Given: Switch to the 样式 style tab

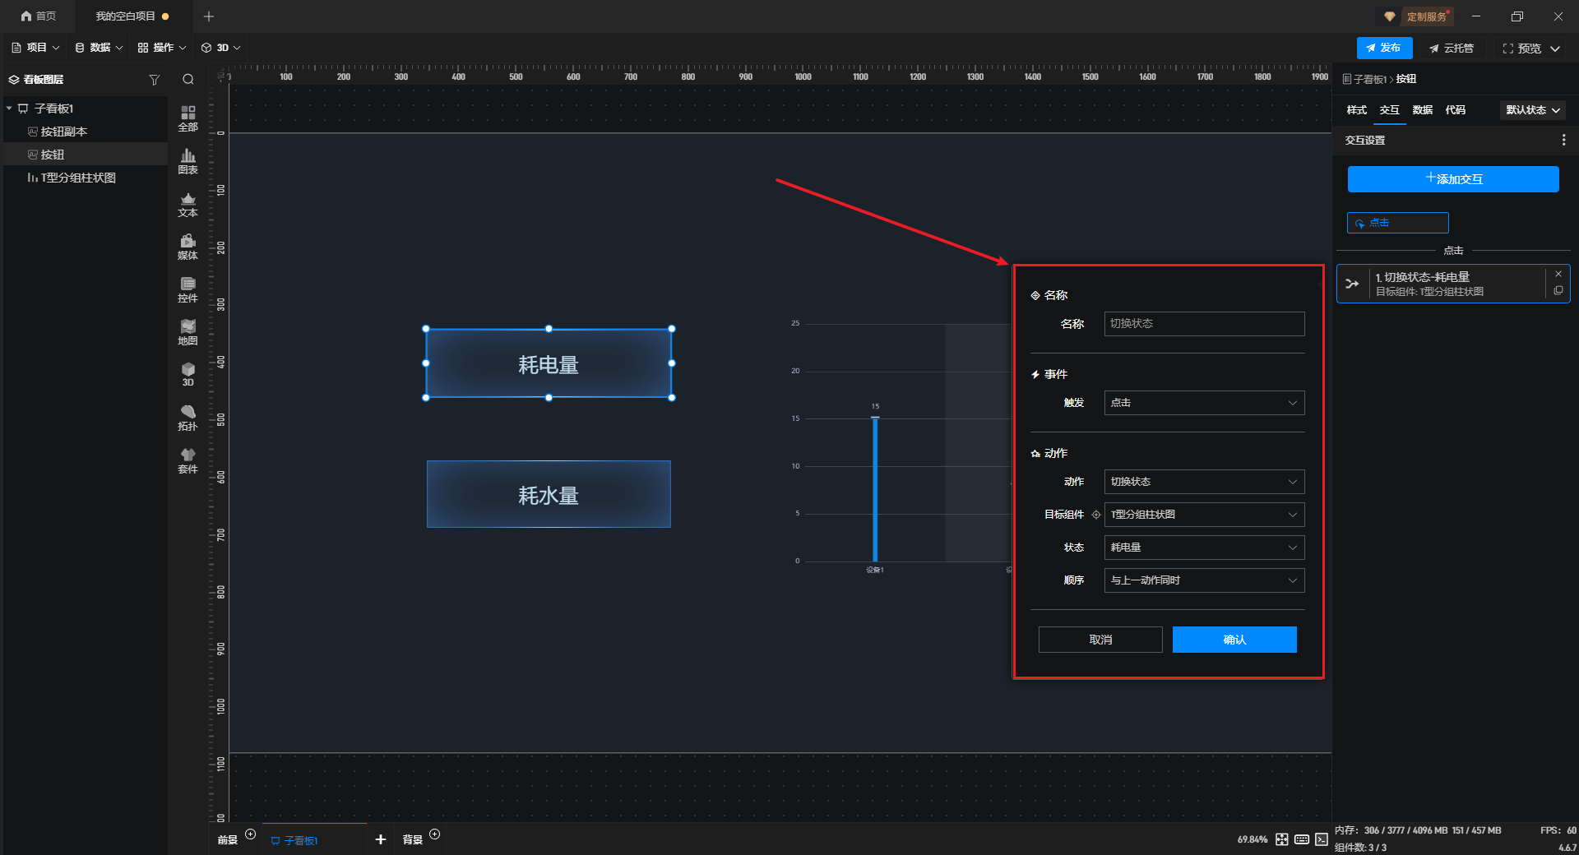Looking at the screenshot, I should pos(1356,110).
